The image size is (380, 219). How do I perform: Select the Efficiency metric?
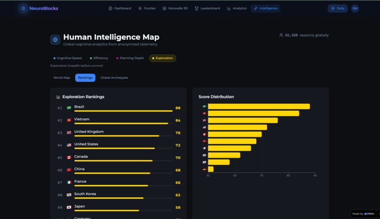tap(99, 58)
